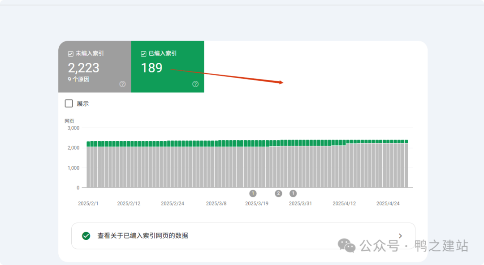The width and height of the screenshot is (484, 265).
Task: Click the question mark icon on the green card
Action: pos(195,84)
